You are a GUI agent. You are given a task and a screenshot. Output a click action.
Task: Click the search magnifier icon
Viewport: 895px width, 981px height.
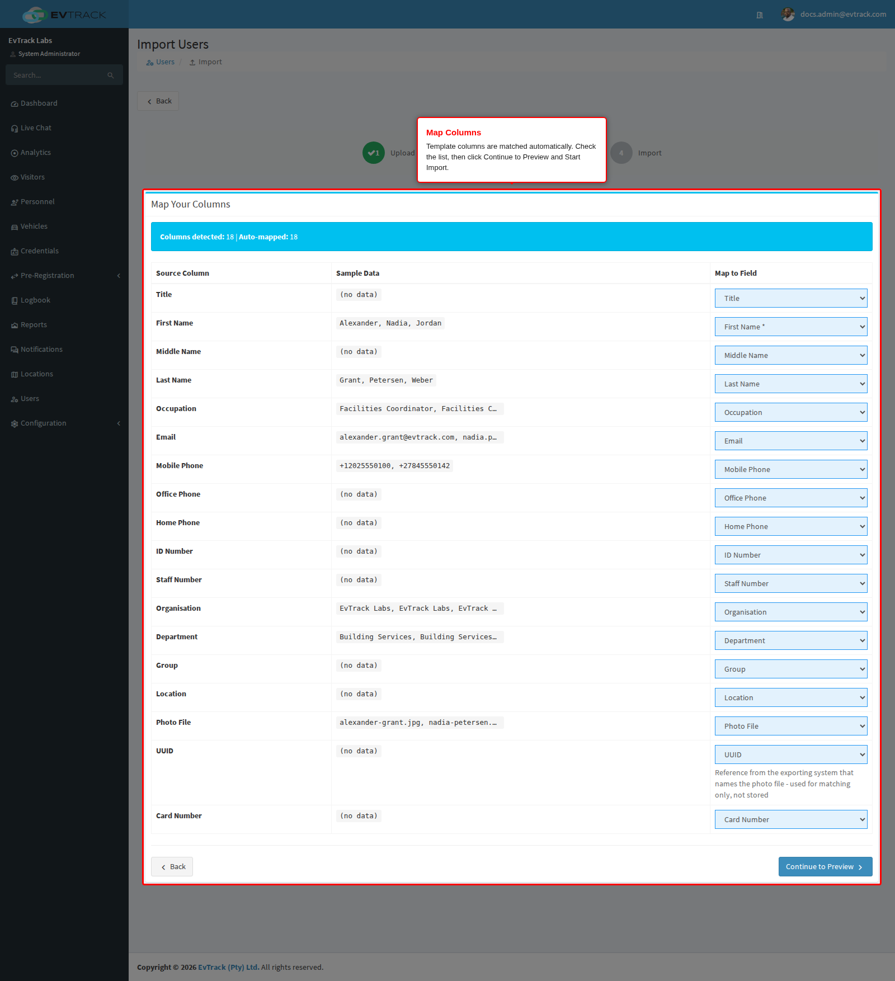coord(111,76)
